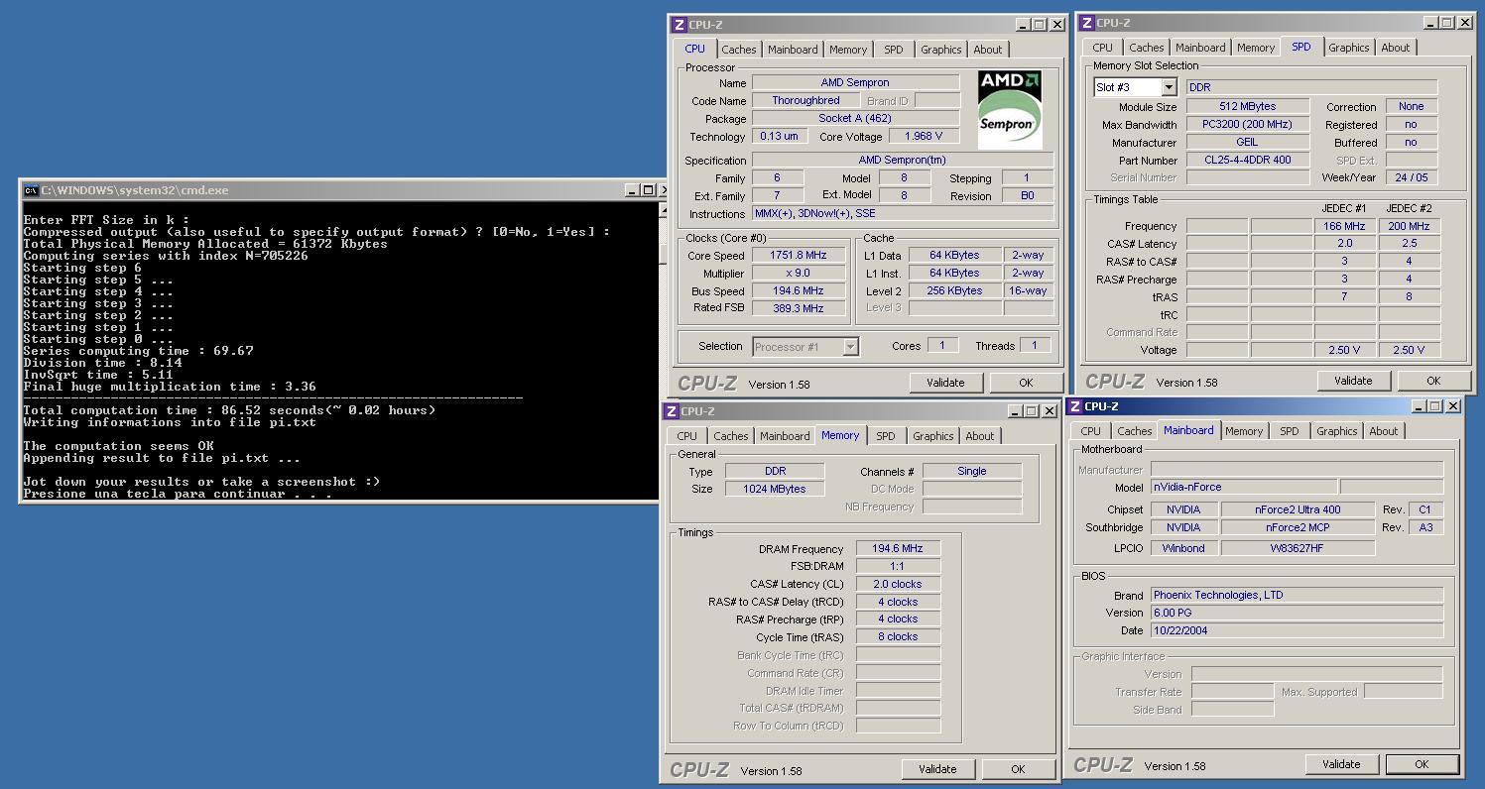Go to CPU tab in Memory window
The image size is (1485, 789).
pyautogui.click(x=687, y=436)
